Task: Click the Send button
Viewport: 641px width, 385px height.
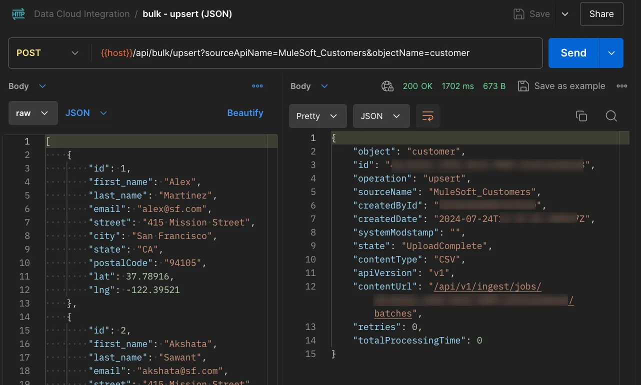Action: pos(573,53)
